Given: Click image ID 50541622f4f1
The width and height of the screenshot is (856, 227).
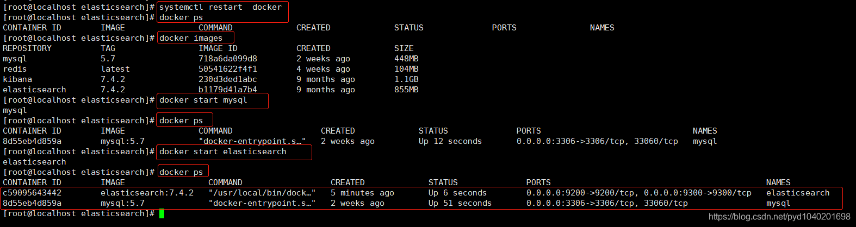Looking at the screenshot, I should click(228, 69).
